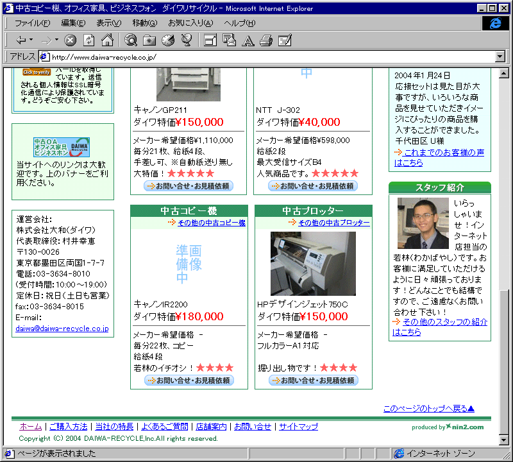Click the inquiry button for キャノンIR2200
Image resolution: width=513 pixels, height=462 pixels.
[x=189, y=381]
